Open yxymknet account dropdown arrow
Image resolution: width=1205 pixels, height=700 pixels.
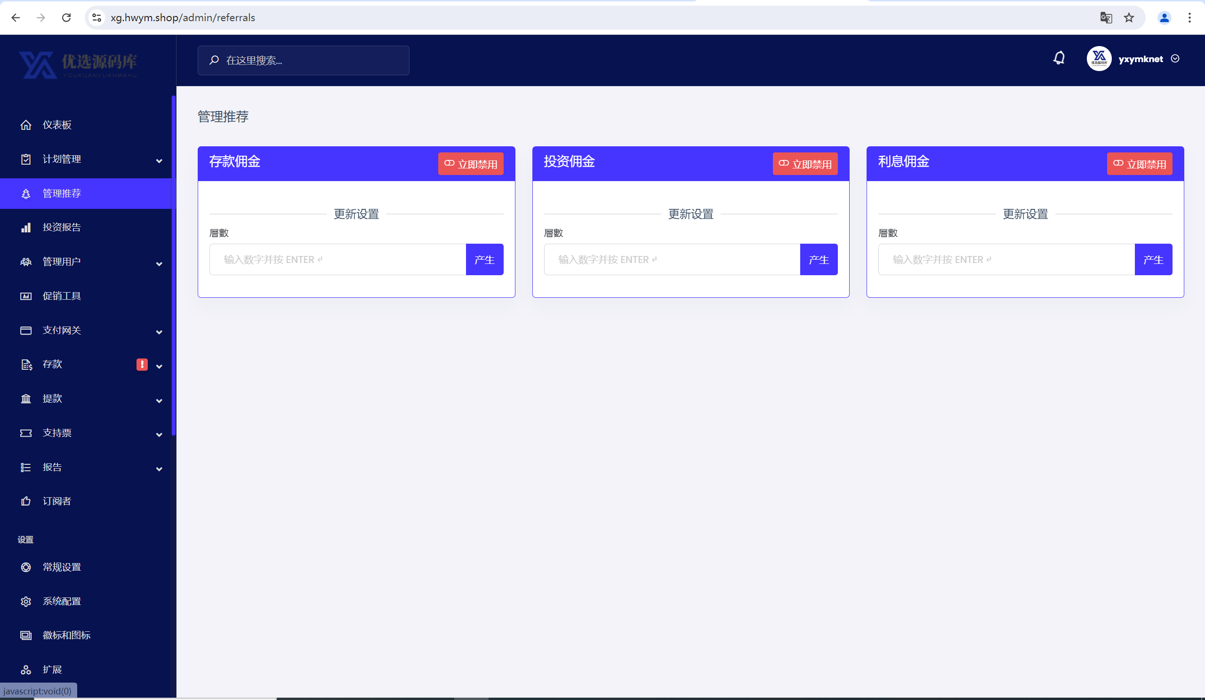(1175, 58)
